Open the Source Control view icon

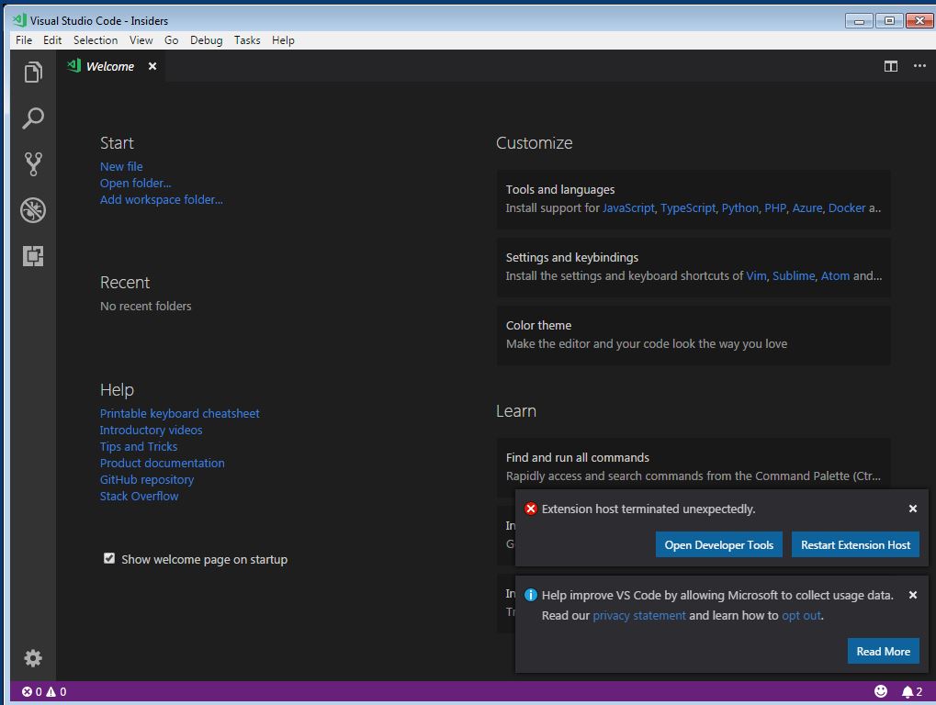[33, 164]
